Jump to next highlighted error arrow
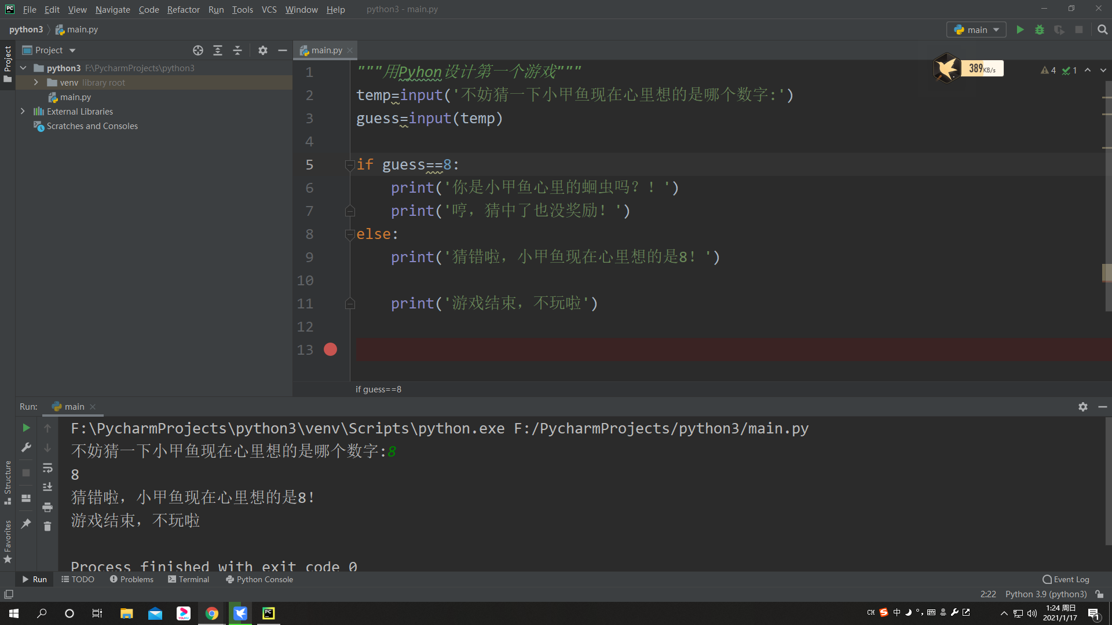Image resolution: width=1112 pixels, height=625 pixels. 1103,70
